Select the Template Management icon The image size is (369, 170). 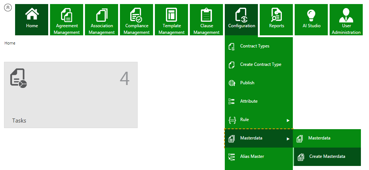(x=171, y=15)
